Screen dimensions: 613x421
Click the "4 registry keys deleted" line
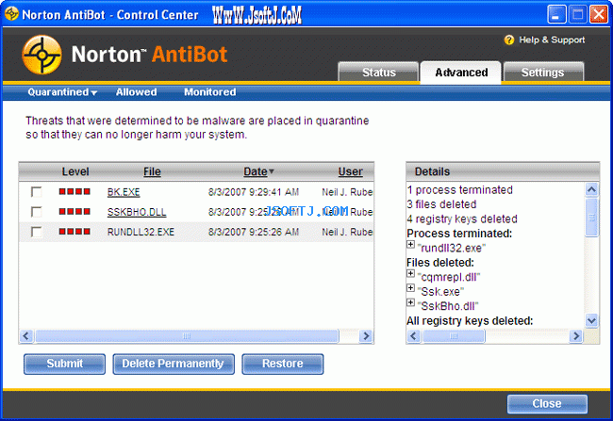point(462,219)
